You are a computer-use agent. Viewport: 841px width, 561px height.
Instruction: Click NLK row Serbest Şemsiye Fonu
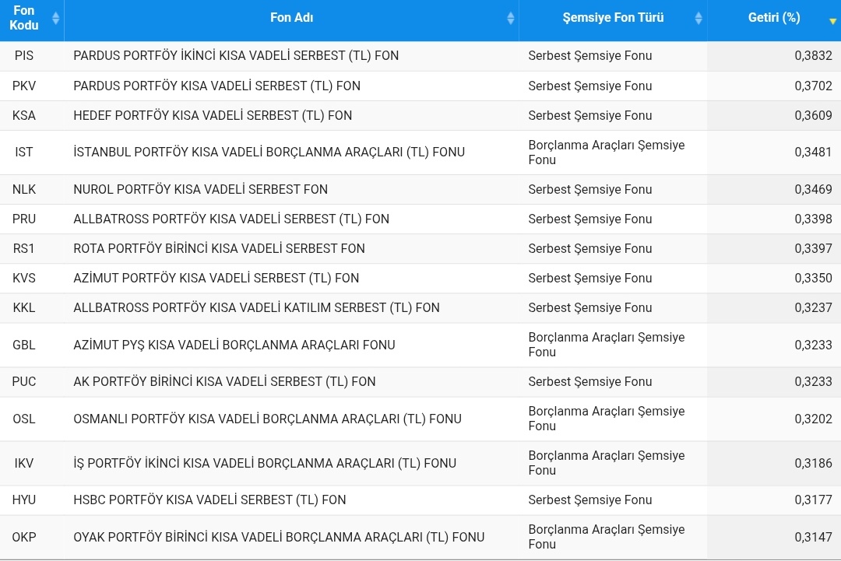[x=590, y=189]
